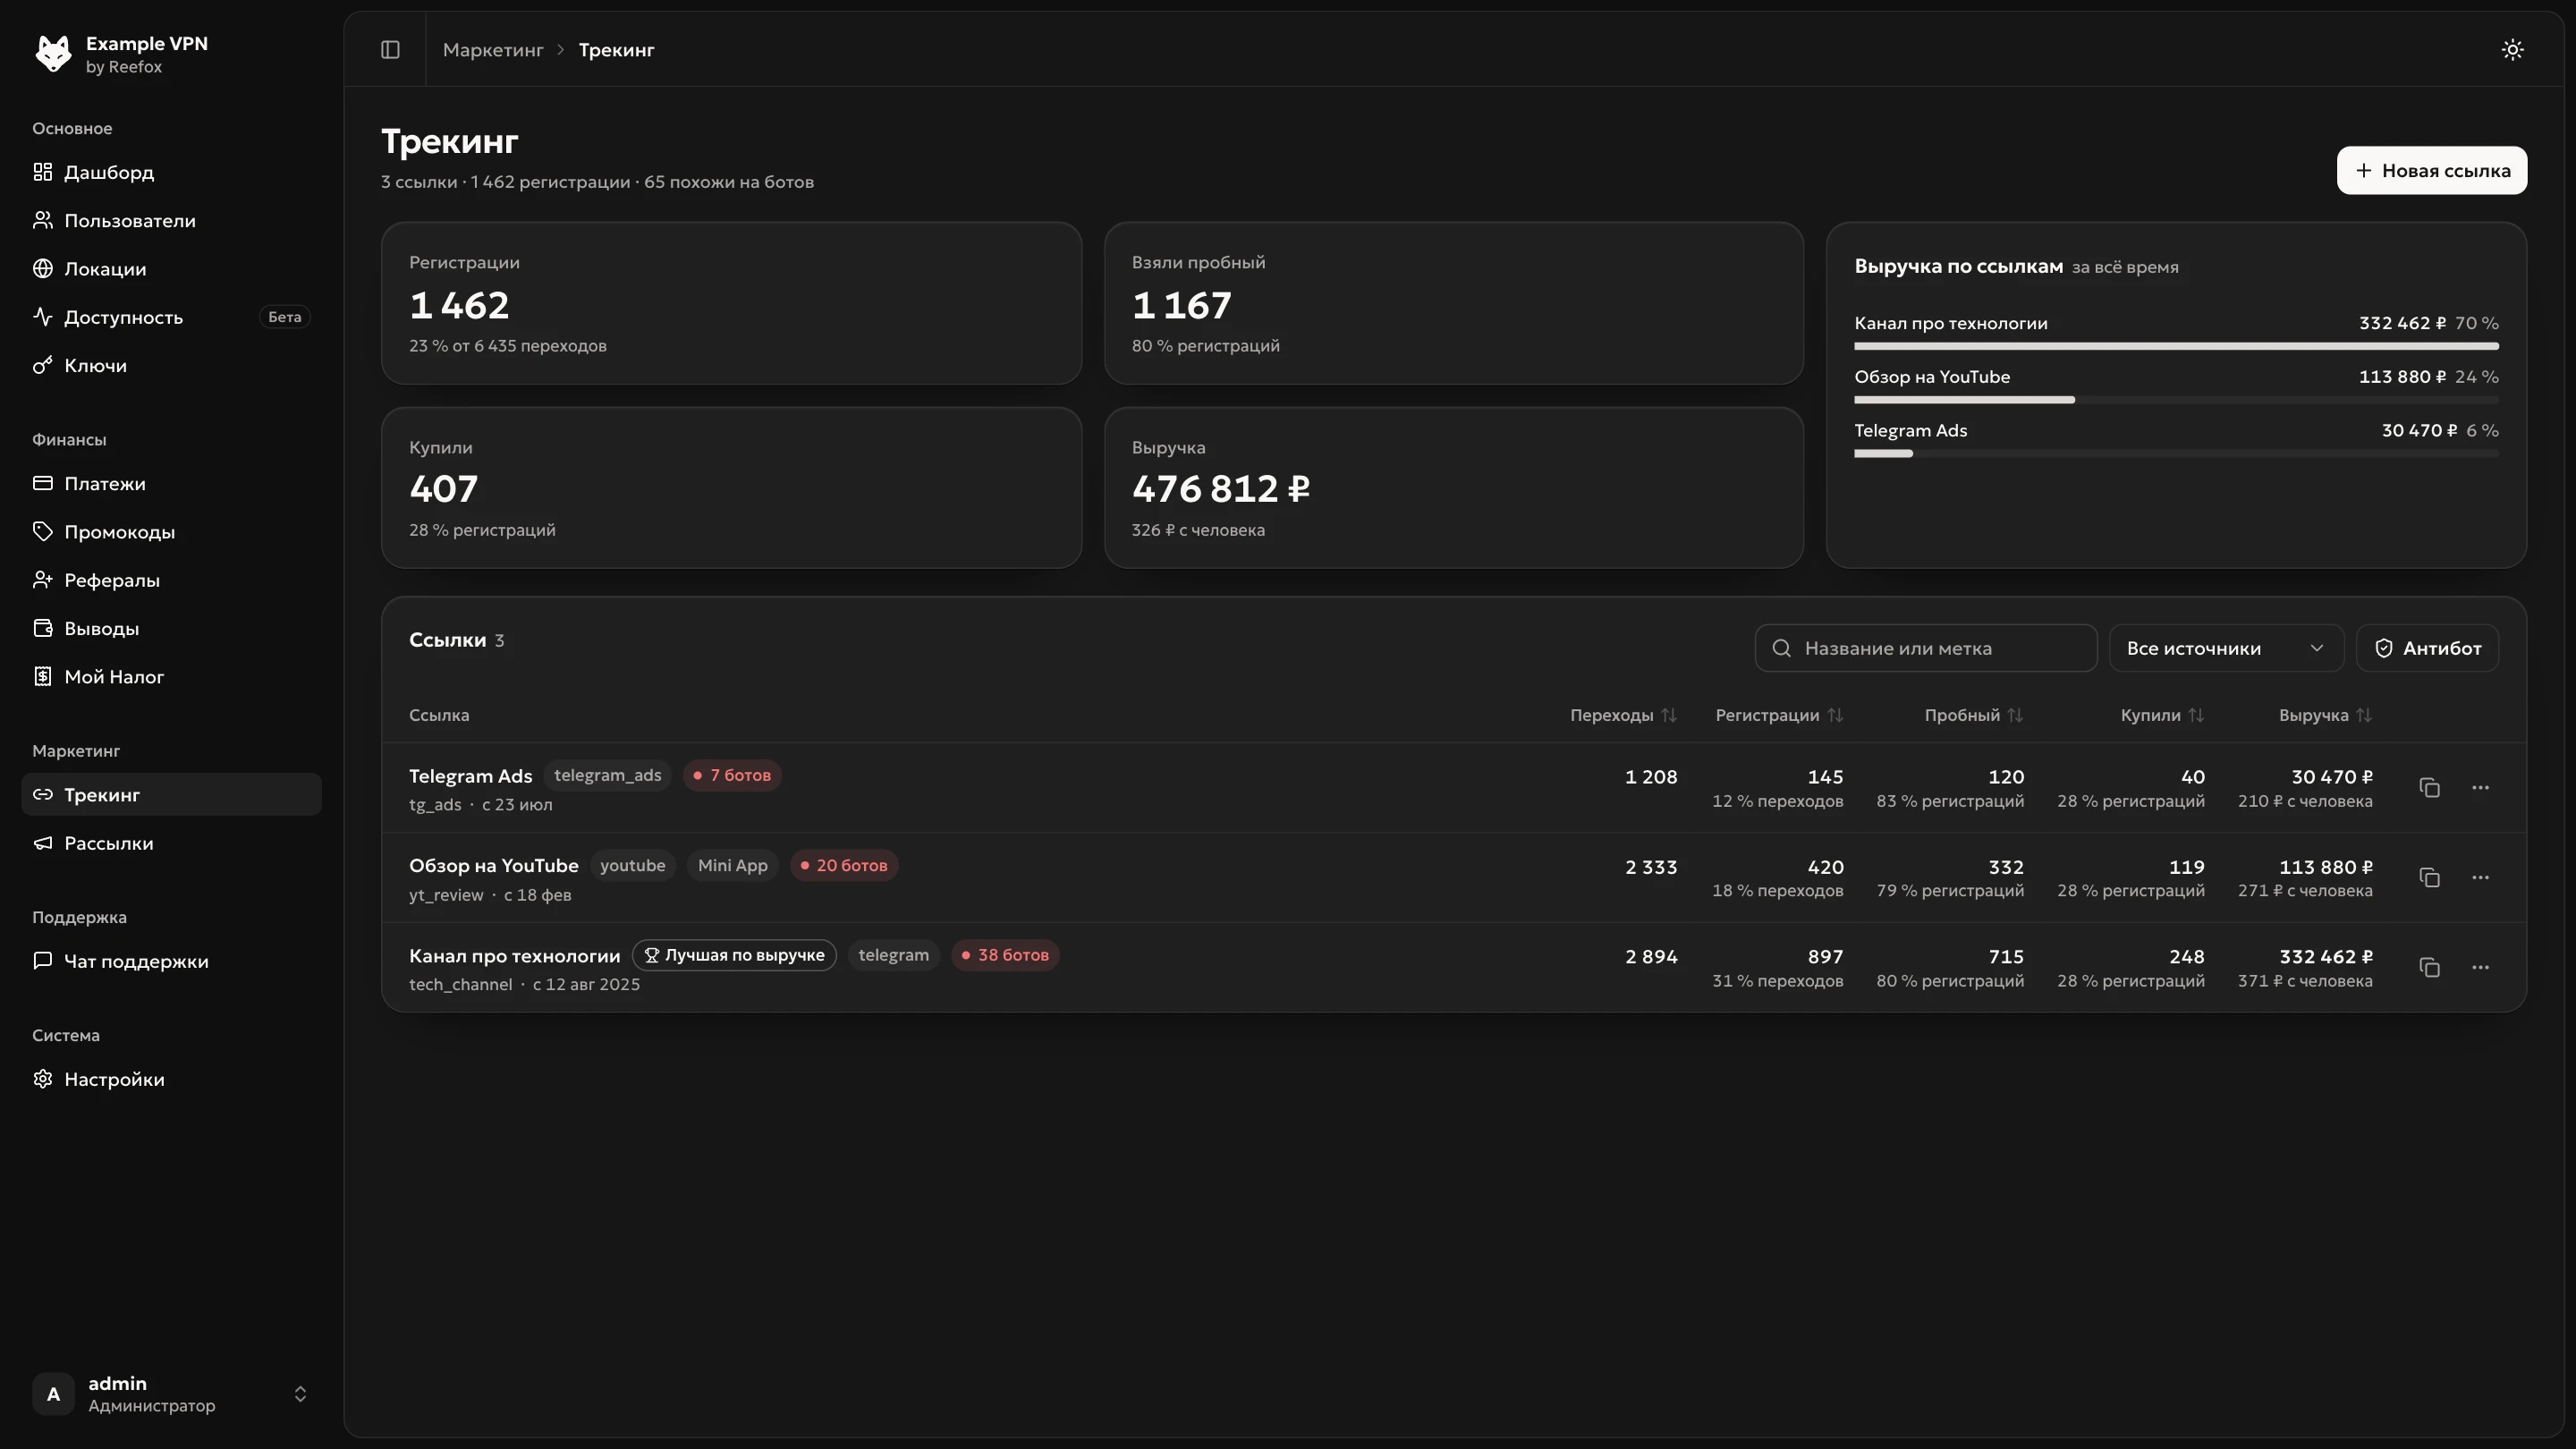The width and height of the screenshot is (2576, 1449).
Task: Sort table by Купили column
Action: [x=2162, y=715]
